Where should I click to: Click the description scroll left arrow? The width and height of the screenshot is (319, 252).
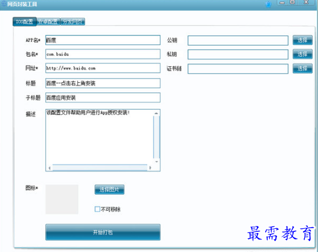[x=50, y=168]
